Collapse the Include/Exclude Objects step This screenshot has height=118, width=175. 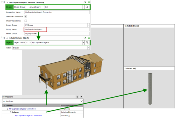(x=7, y=38)
